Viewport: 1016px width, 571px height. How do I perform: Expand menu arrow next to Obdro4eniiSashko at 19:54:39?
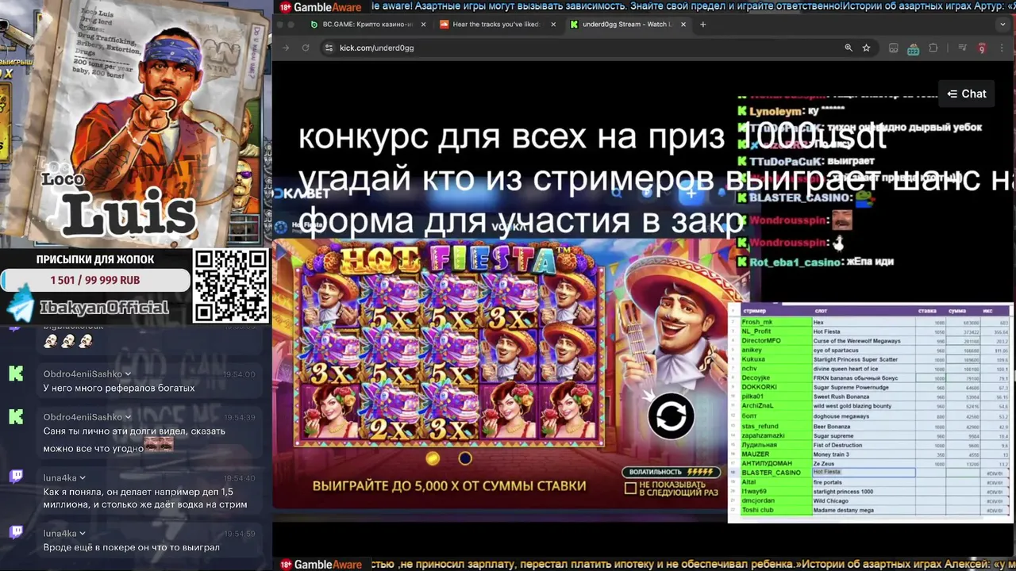click(x=128, y=417)
